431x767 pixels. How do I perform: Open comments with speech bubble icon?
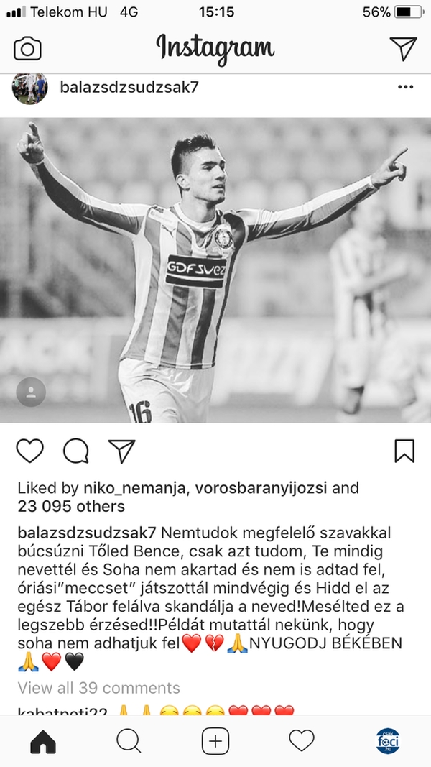point(75,451)
